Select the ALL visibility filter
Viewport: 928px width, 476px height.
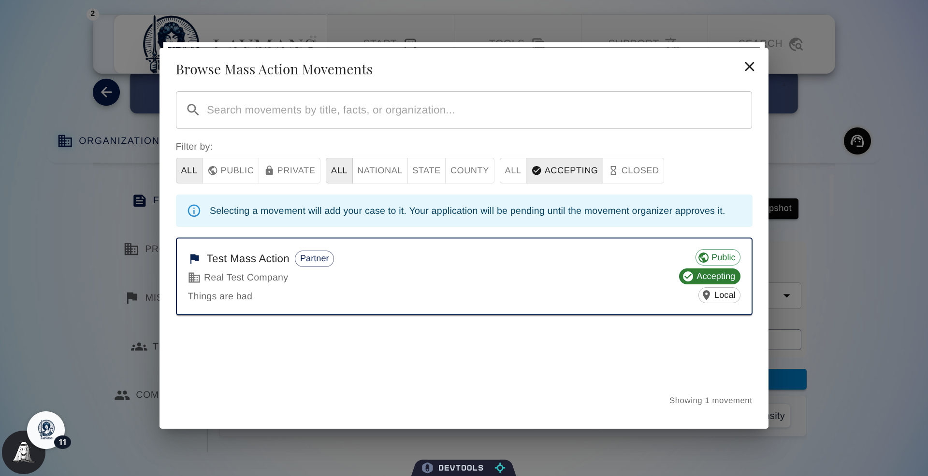click(x=189, y=170)
